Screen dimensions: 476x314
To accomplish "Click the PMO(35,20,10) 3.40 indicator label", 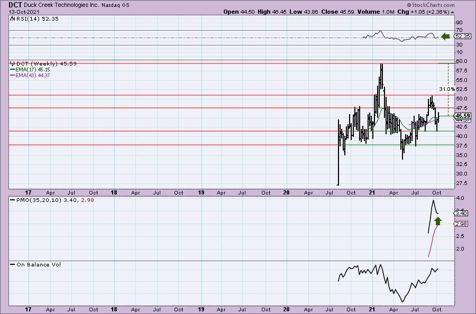I will tap(48, 200).
